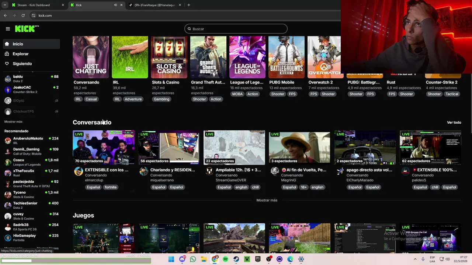Click the browser back arrow
This screenshot has height=265, width=472.
pyautogui.click(x=5, y=15)
